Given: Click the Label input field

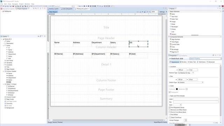Looking at the screenshot, I should coord(196,99).
